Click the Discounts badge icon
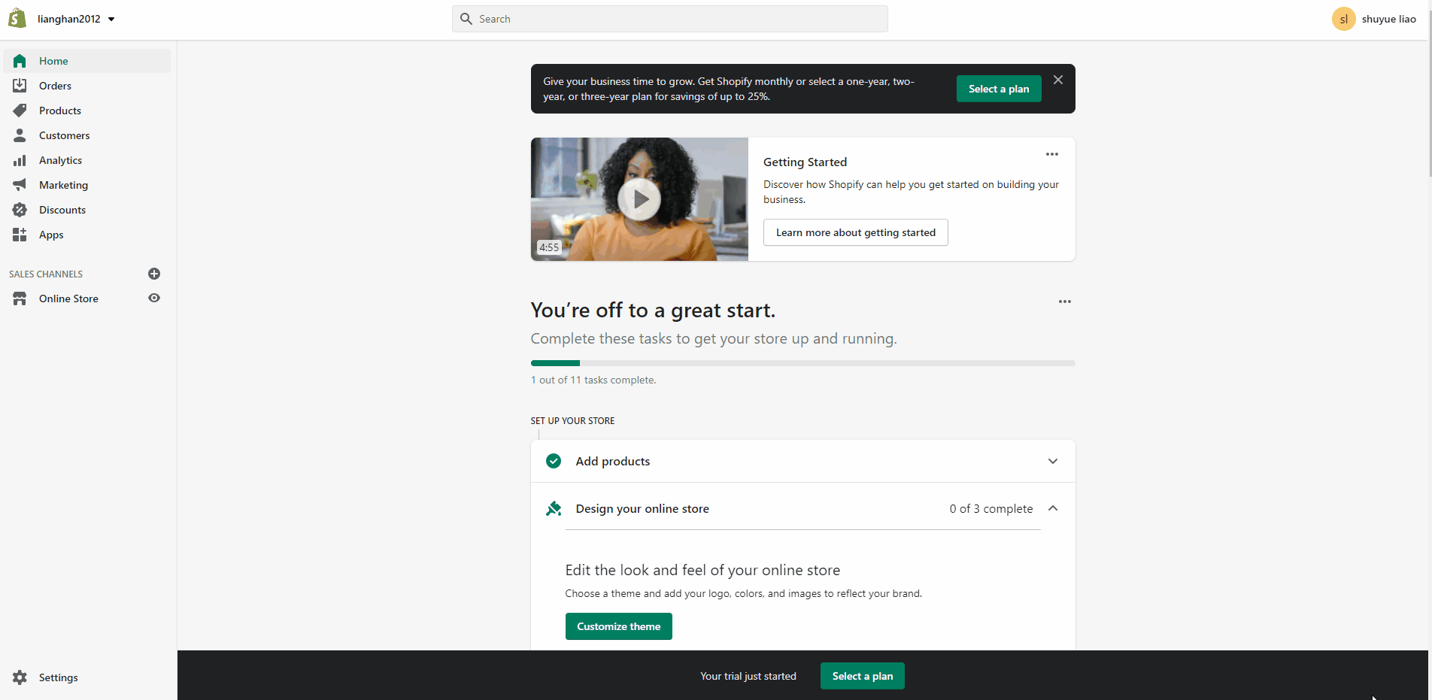1432x700 pixels. [20, 210]
